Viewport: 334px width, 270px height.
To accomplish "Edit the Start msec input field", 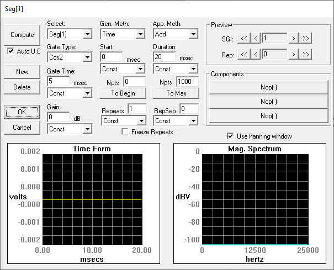I will pos(112,57).
